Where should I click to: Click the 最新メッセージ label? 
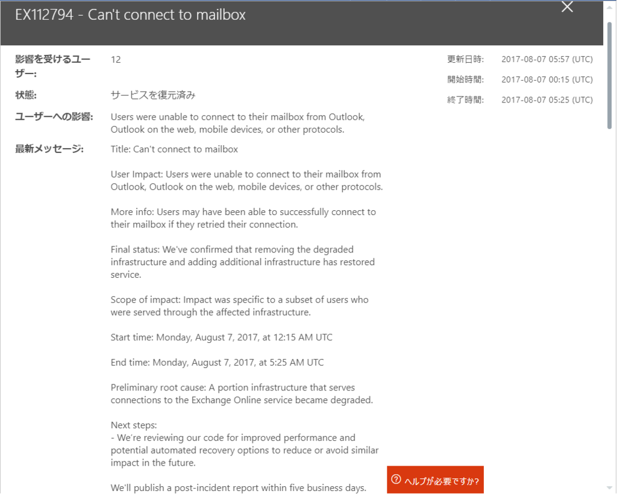49,149
